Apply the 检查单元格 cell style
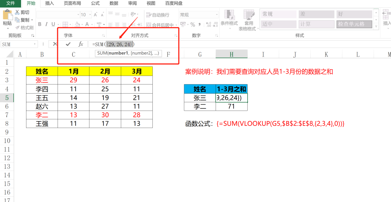 [354, 24]
